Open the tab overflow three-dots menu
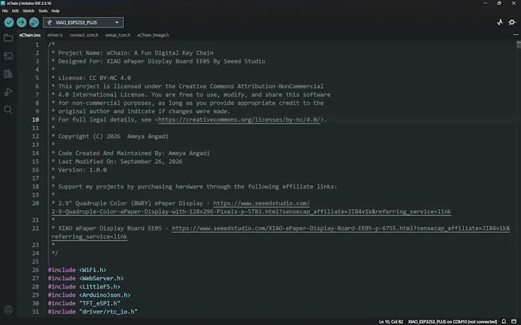Viewport: 521px width, 325px height. (x=515, y=34)
